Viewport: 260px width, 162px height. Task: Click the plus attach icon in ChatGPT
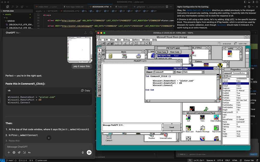click(x=9, y=152)
